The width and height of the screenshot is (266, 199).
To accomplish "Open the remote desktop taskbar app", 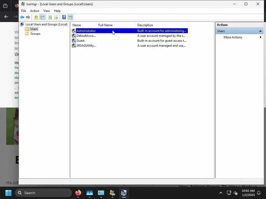I will click(101, 193).
